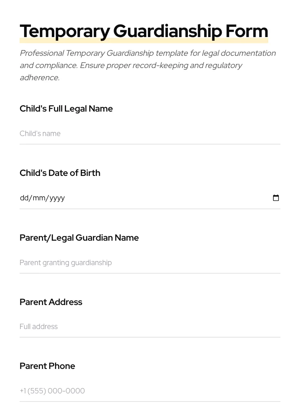
Task: Select the Child's Full Legal Name label
Action: coord(66,109)
